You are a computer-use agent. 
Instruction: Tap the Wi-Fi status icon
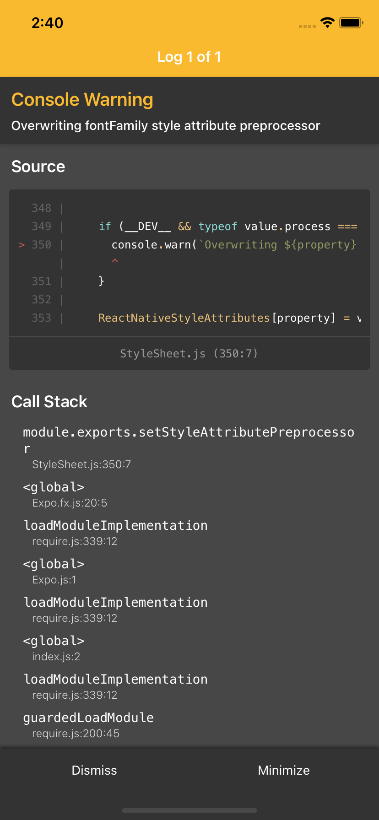327,22
